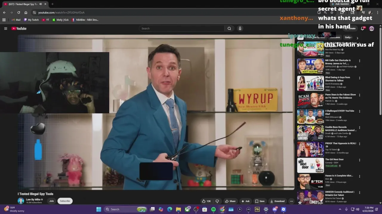Open the Mail bookmark
382x214 pixels.
pyautogui.click(x=16, y=20)
